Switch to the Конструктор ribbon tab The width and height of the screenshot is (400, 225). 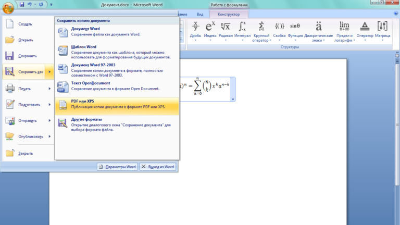point(229,14)
